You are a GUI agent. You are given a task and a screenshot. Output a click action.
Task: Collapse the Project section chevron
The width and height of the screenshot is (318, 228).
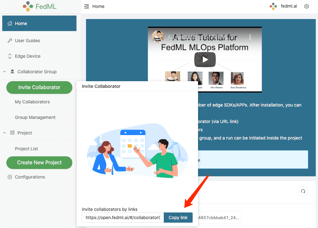click(4, 133)
